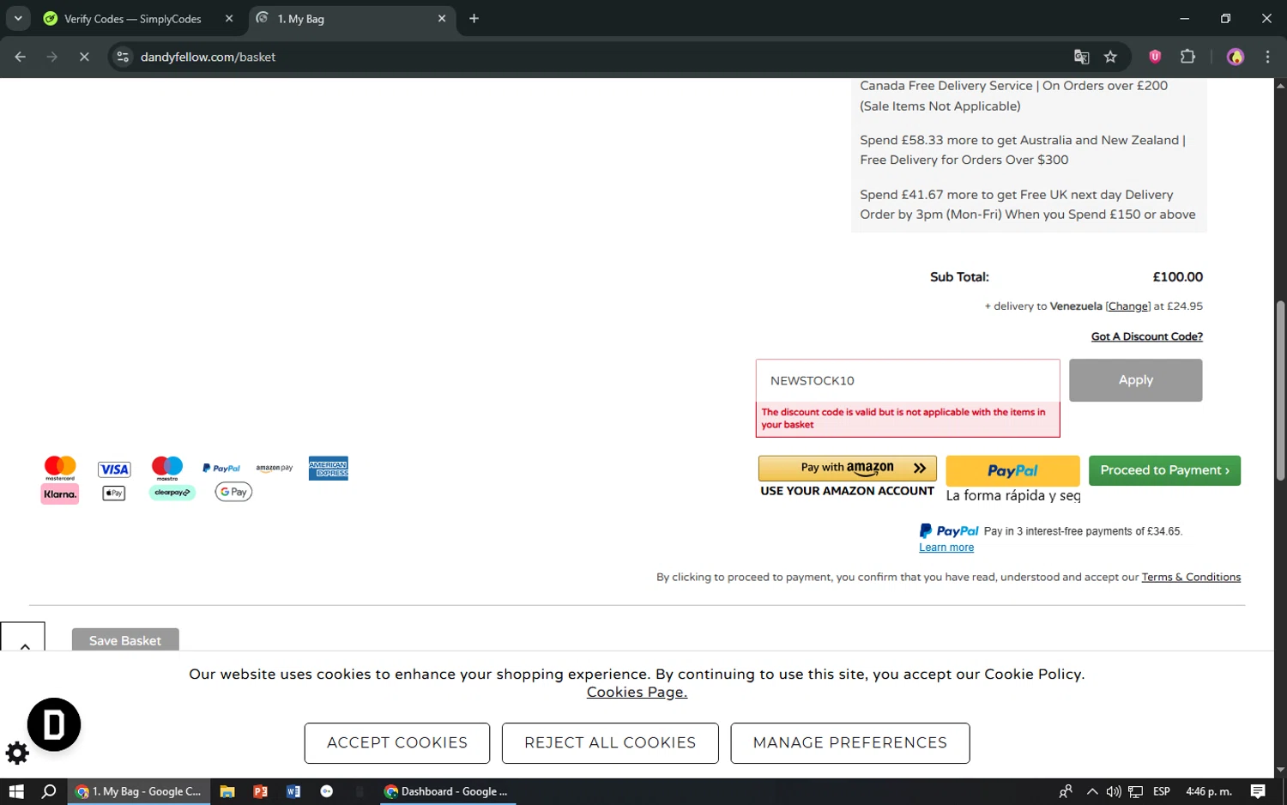Viewport: 1287px width, 805px height.
Task: Open Windows taskbar search
Action: pyautogui.click(x=49, y=791)
